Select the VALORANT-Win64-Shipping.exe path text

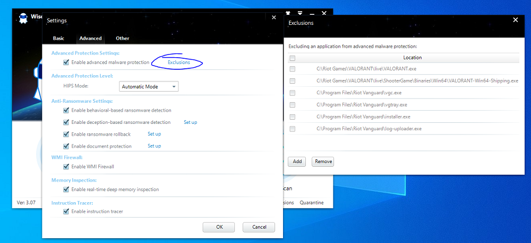417,81
